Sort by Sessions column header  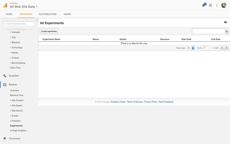coord(165,39)
